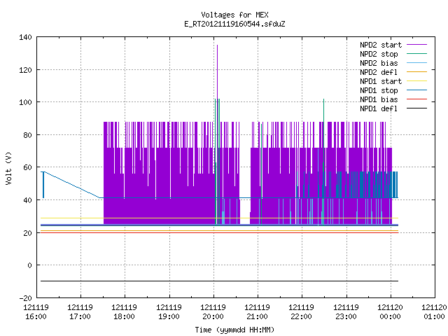Viewport: 448px width, 336px height.
Task: Click the green NPD2 stop legend line
Action: pyautogui.click(x=417, y=54)
